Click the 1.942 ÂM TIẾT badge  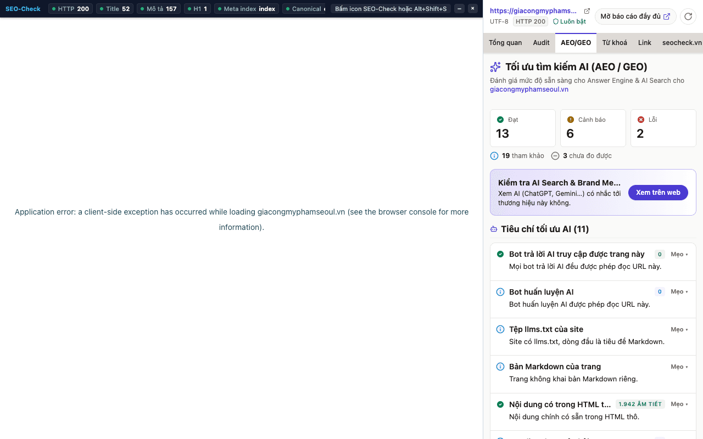pos(640,404)
